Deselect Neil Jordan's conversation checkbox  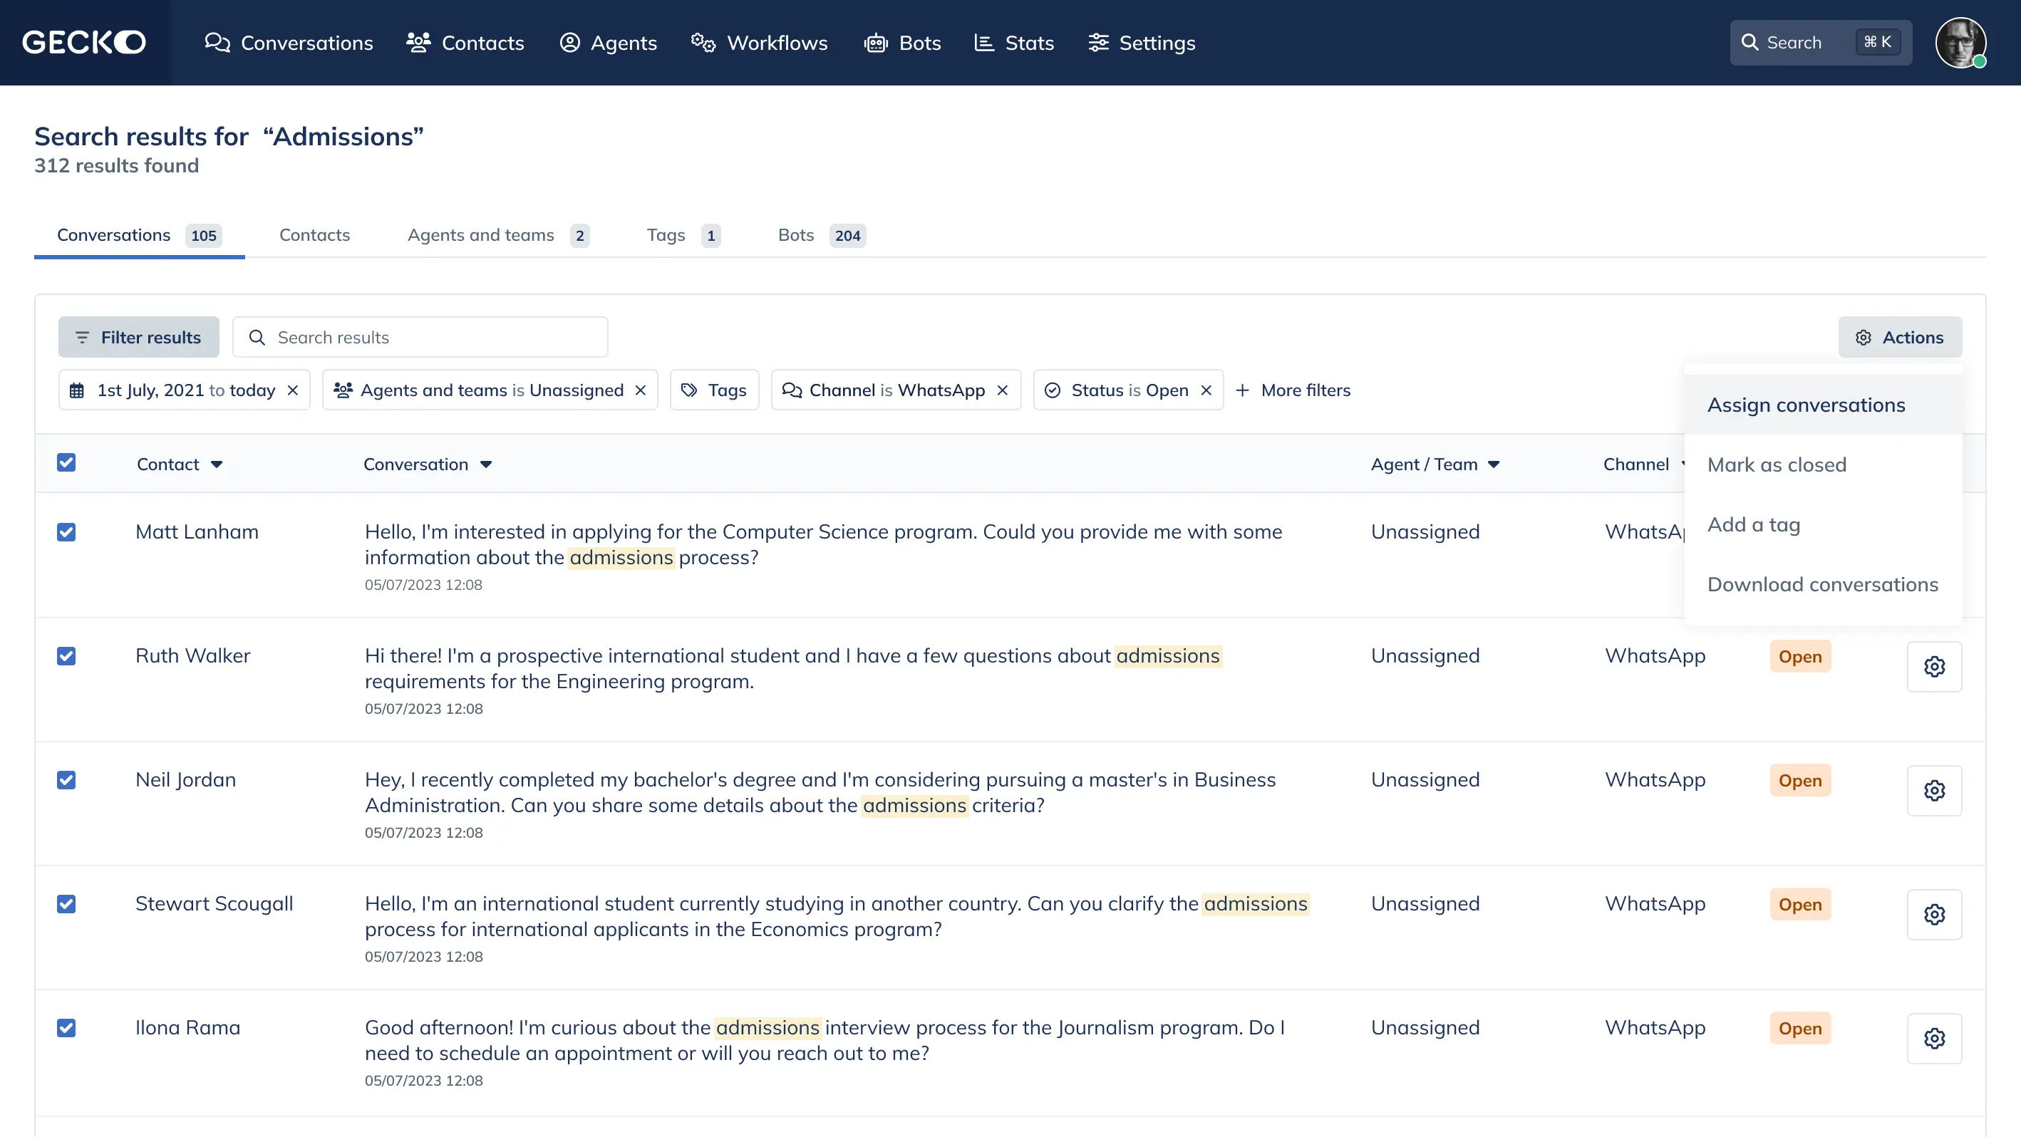(67, 780)
